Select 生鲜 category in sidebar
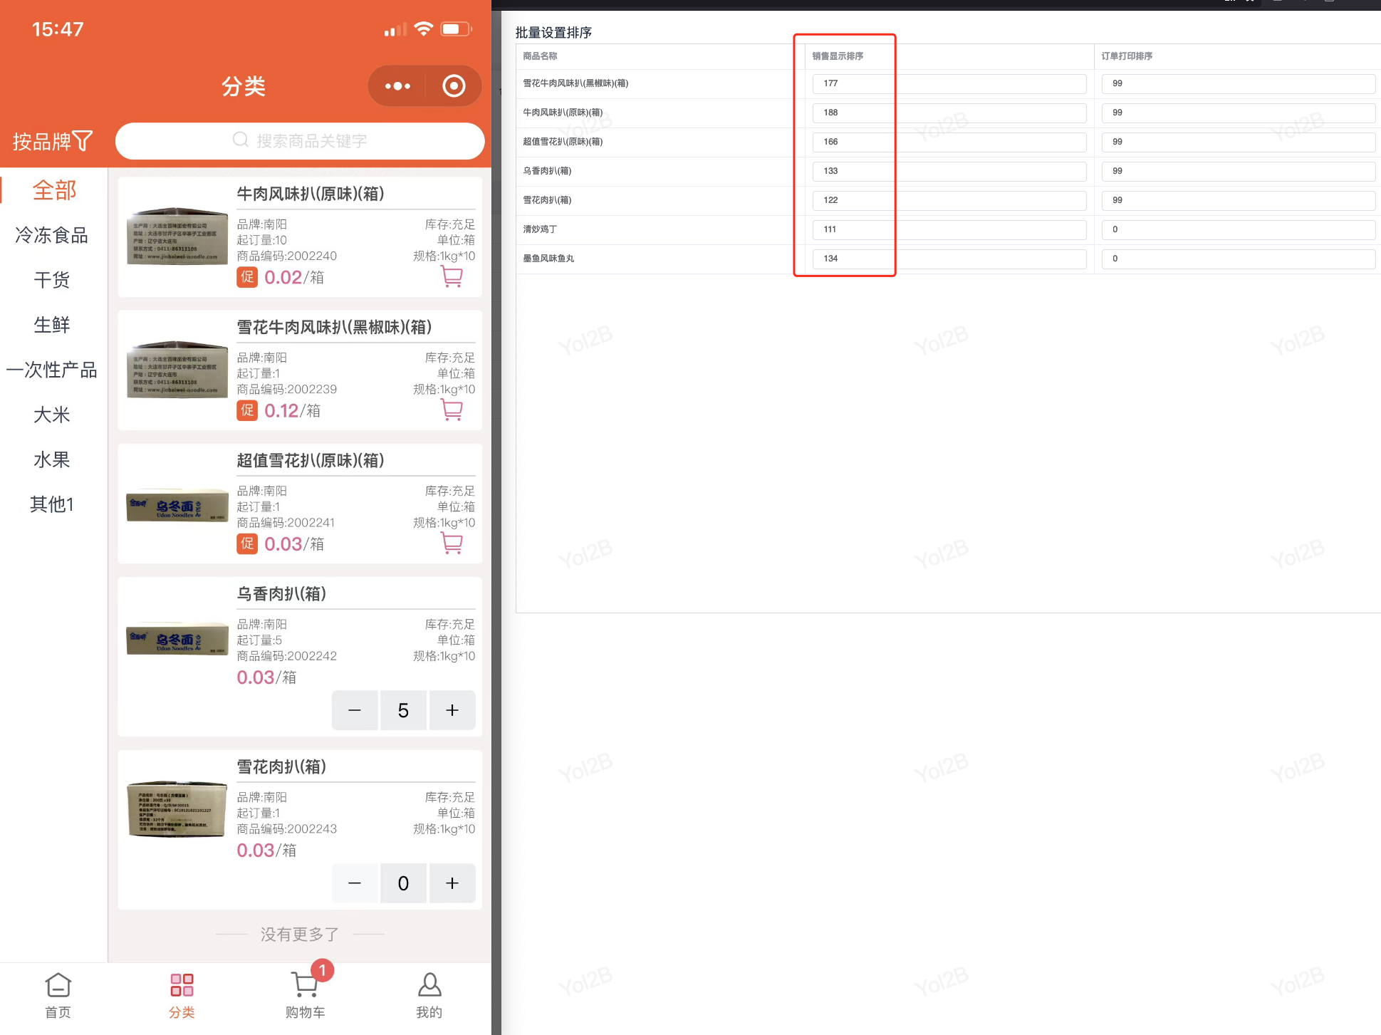 click(52, 325)
